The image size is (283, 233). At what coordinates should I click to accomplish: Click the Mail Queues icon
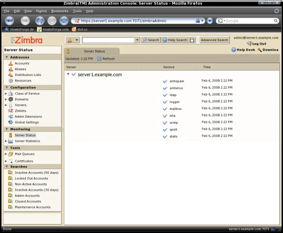click(11, 154)
